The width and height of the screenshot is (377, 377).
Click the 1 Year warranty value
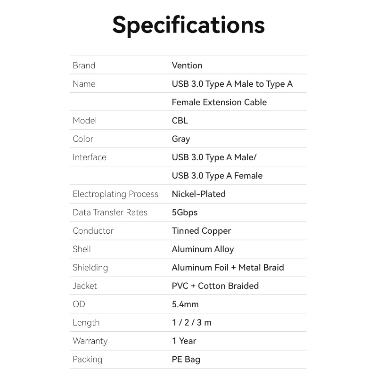[184, 341]
